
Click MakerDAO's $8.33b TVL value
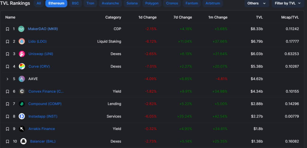point(257,29)
